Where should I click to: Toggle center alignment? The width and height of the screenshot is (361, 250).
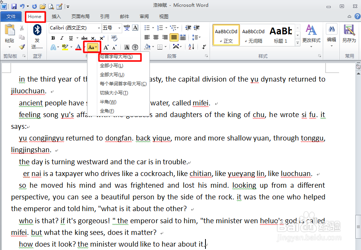156,37
